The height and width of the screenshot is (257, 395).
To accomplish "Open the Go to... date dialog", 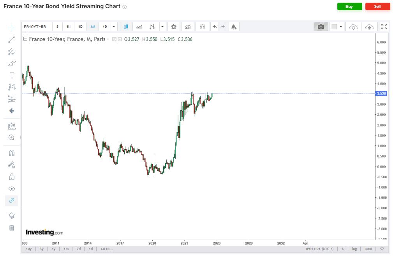I will tap(107, 249).
